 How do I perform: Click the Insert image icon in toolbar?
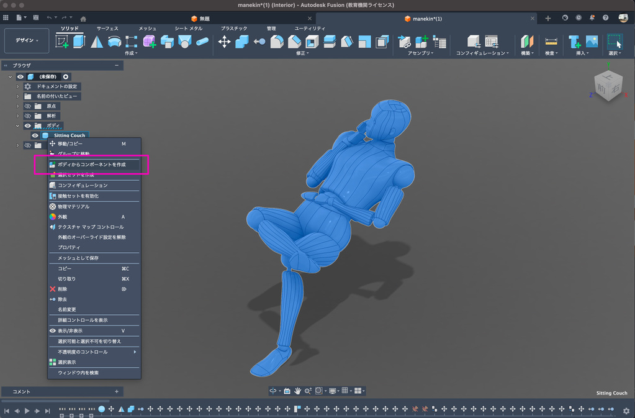click(592, 42)
